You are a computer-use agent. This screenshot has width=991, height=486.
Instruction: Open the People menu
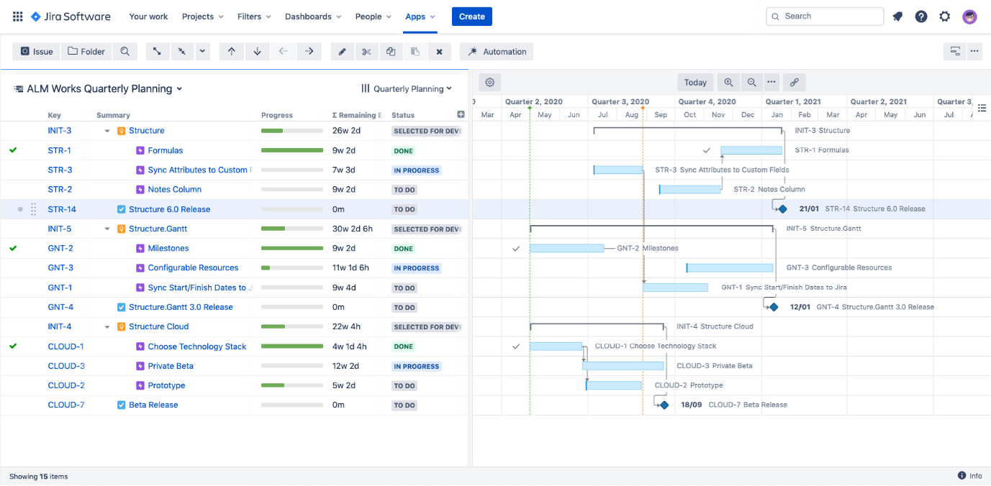[373, 17]
